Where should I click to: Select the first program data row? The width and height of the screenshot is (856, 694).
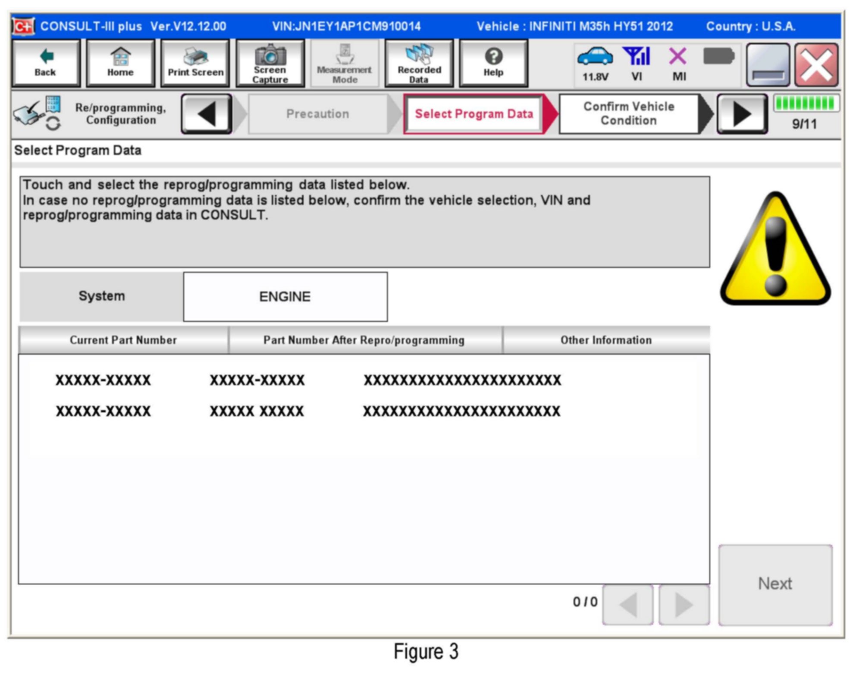(308, 380)
